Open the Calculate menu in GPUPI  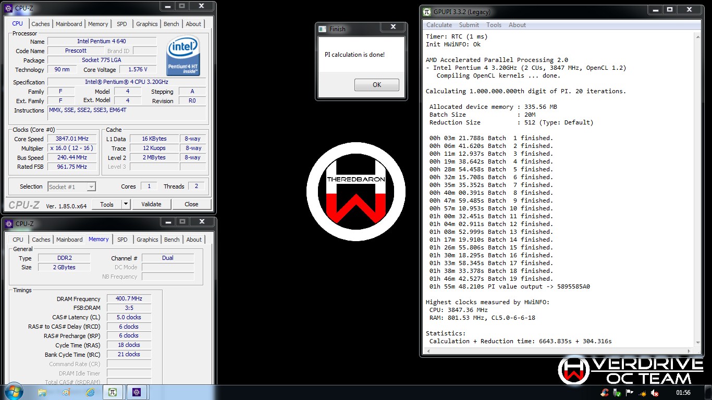pos(439,25)
